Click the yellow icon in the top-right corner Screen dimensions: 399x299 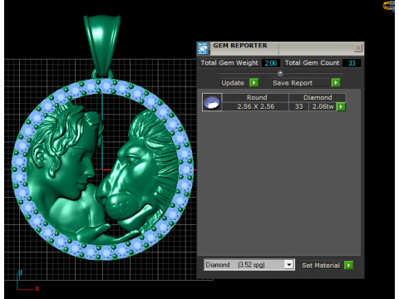(x=389, y=6)
